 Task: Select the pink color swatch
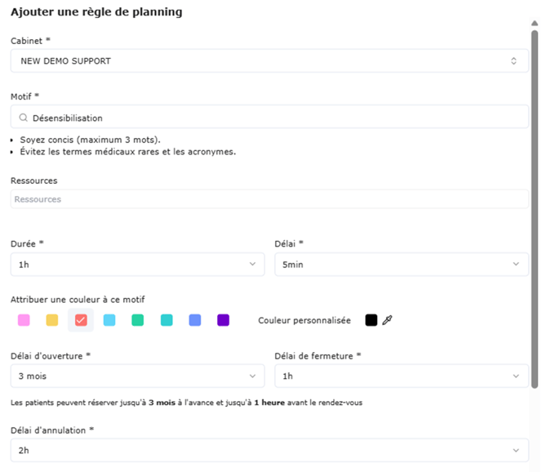click(x=24, y=320)
